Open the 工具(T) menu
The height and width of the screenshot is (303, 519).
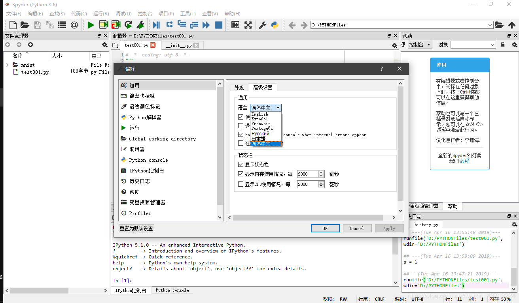coord(188,13)
